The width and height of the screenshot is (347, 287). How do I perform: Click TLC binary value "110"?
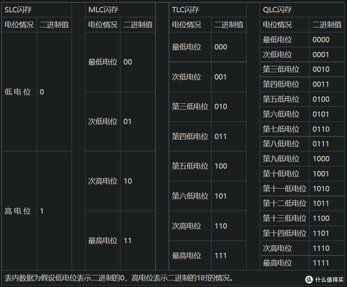(x=221, y=226)
